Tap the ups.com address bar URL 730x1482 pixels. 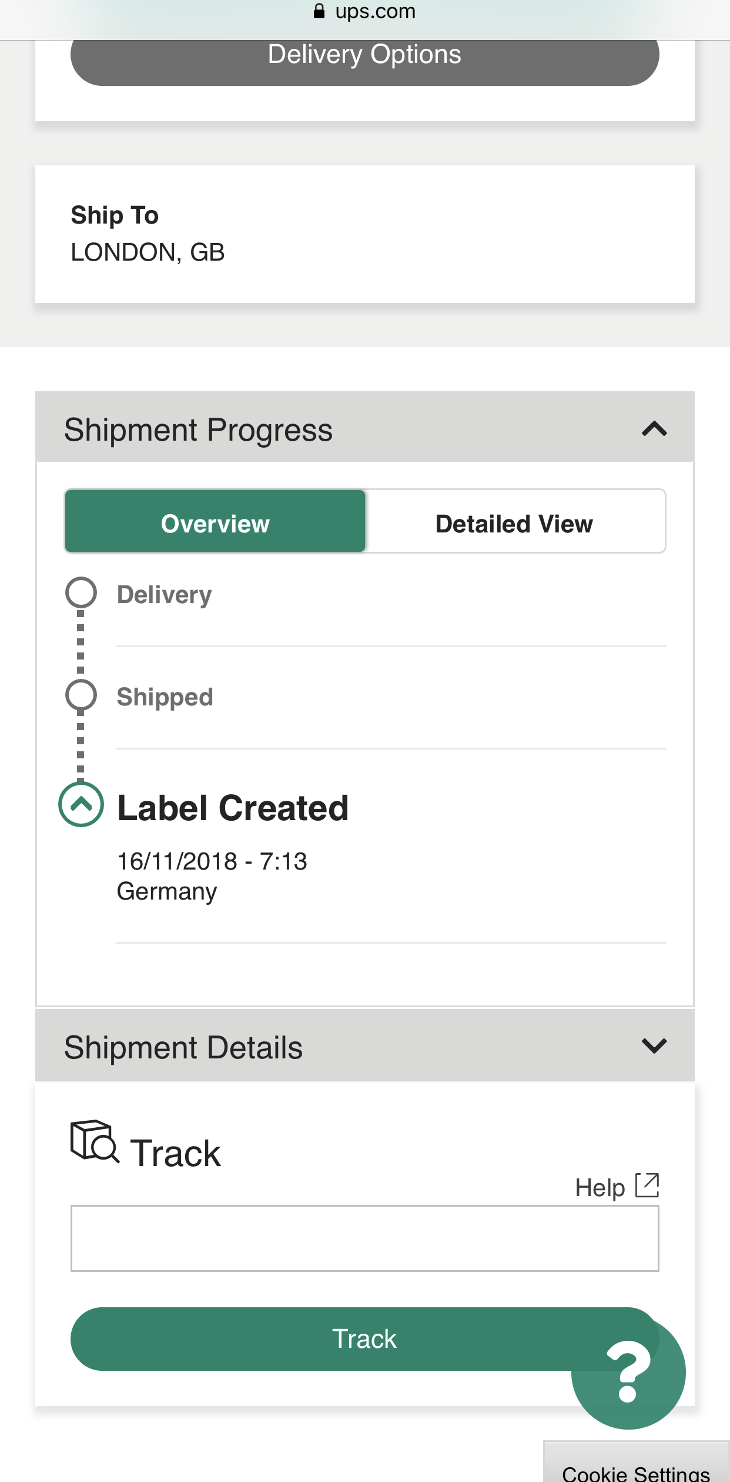(x=375, y=11)
